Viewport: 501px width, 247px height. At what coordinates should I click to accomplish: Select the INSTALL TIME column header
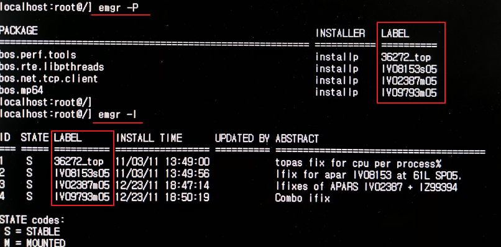pos(149,138)
